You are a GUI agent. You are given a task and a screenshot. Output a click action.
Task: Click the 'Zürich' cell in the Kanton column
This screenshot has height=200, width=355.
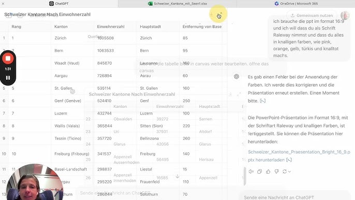pos(61,38)
